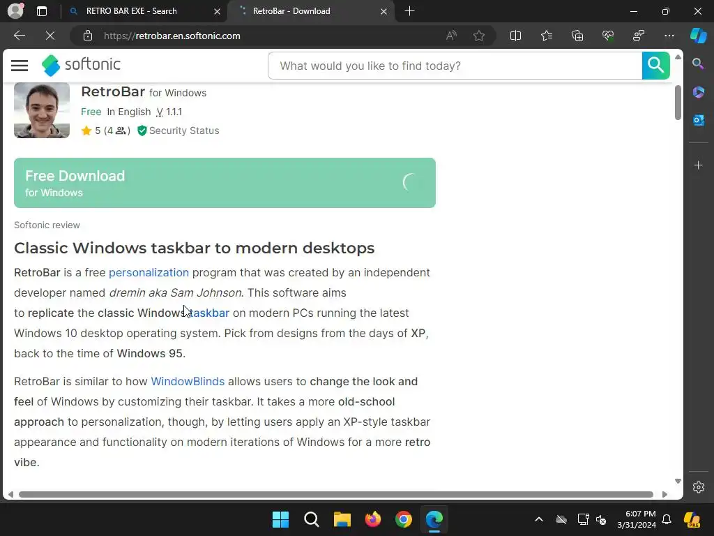714x536 pixels.
Task: Add this page to favorites star
Action: [478, 36]
